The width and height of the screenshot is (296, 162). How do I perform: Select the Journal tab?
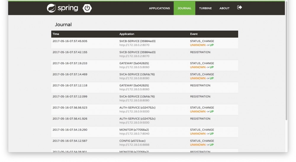coord(184,8)
